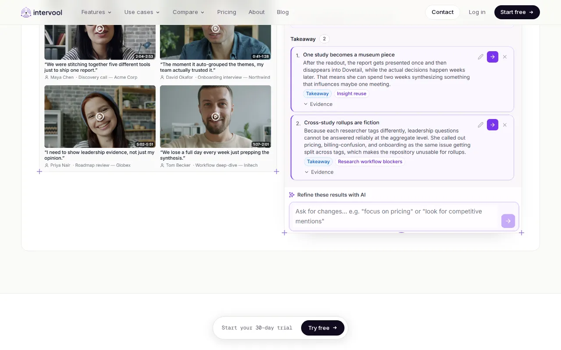Click the 'Priya Nair · Roadmap review — Globex' caption
The width and height of the screenshot is (561, 350).
click(x=88, y=165)
